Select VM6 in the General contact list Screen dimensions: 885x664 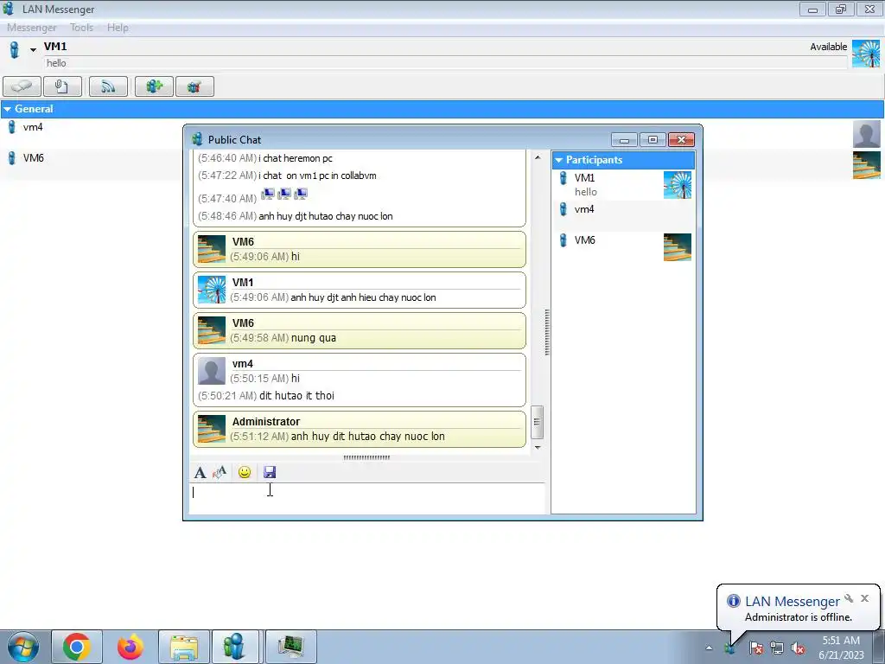(x=34, y=157)
